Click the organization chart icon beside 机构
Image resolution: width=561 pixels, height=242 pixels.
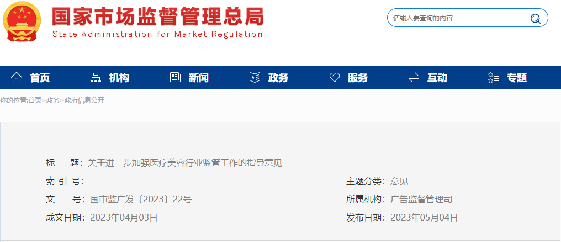pos(96,78)
